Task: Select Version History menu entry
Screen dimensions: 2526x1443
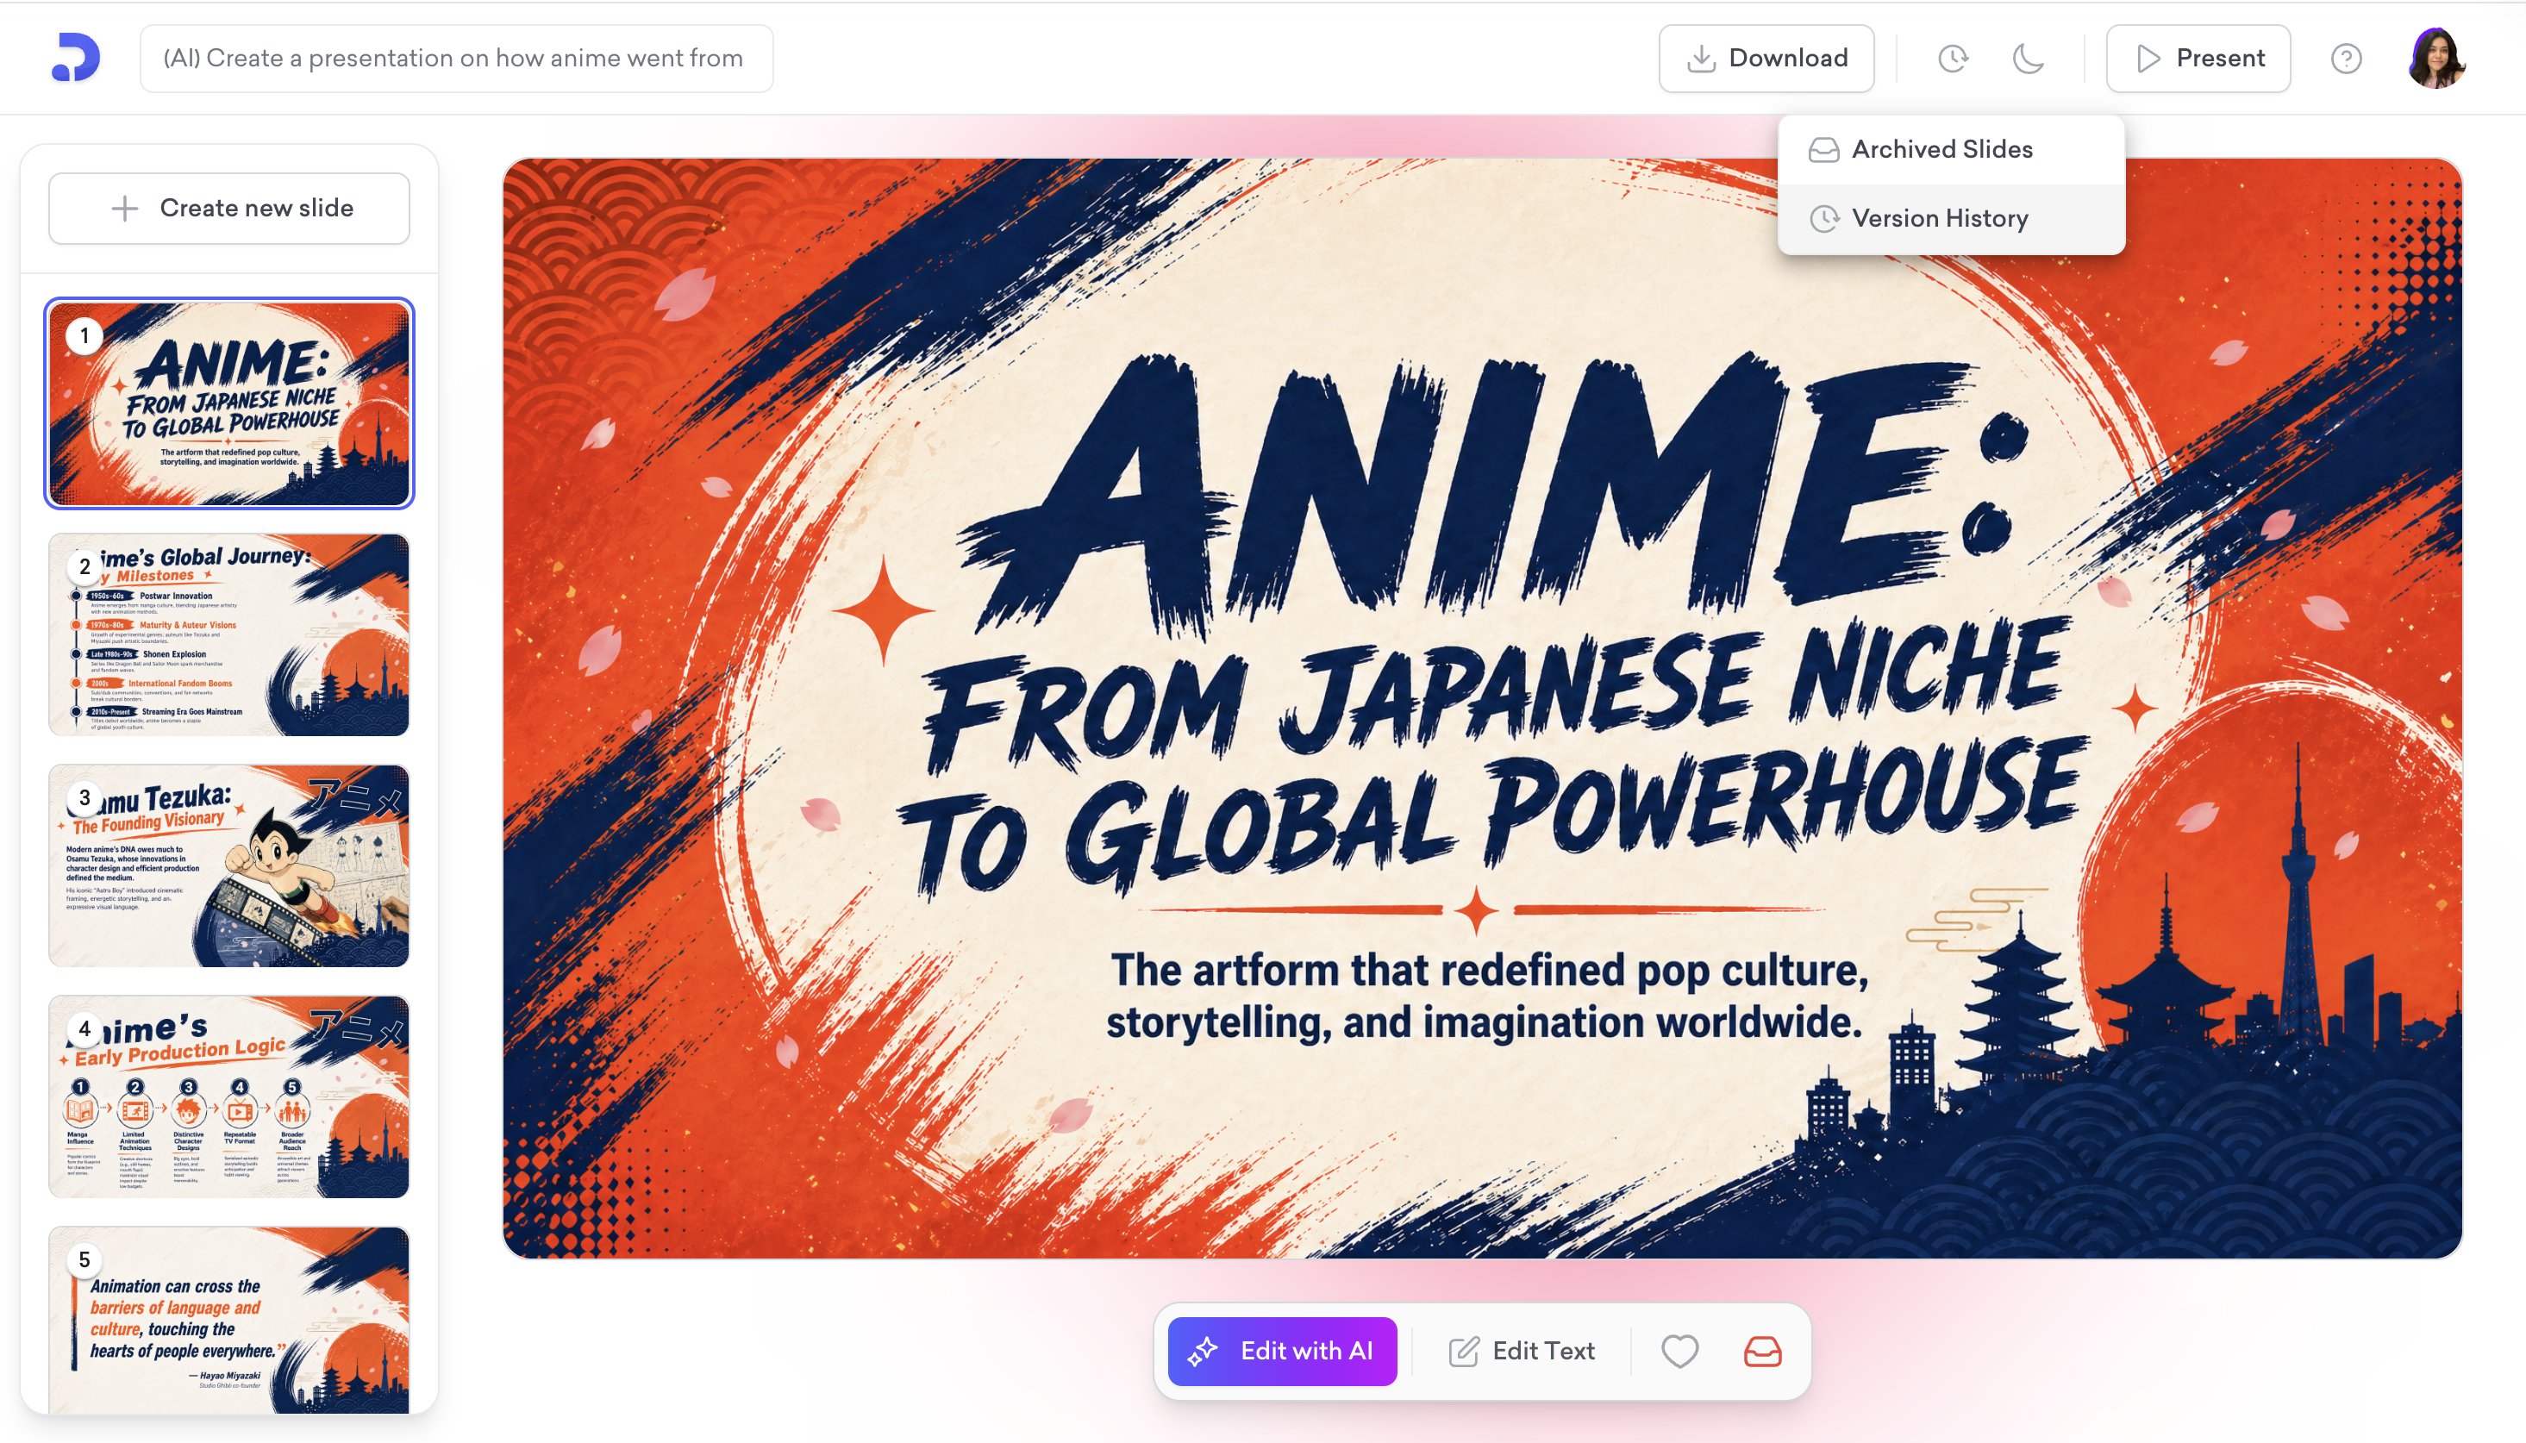Action: [1940, 218]
